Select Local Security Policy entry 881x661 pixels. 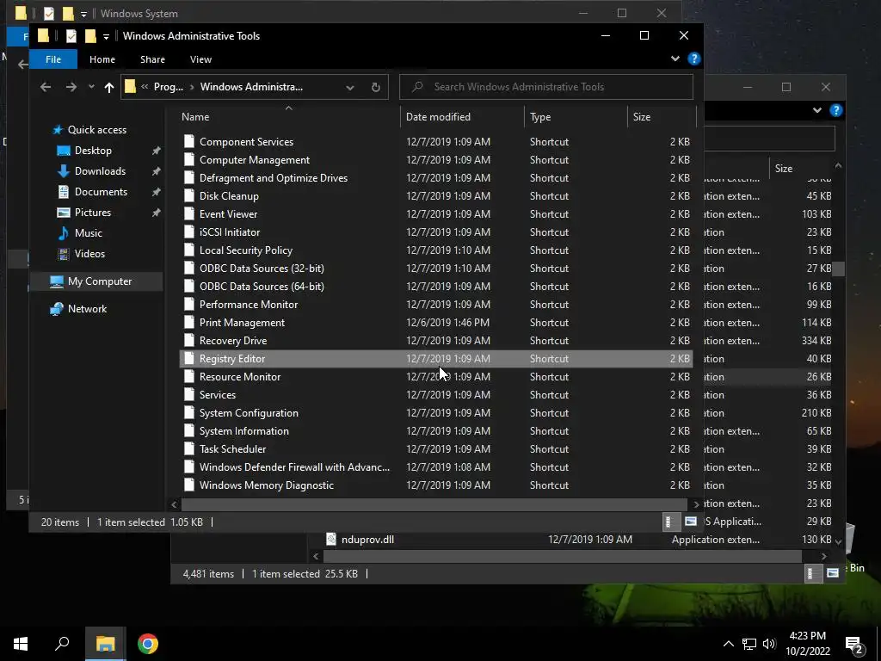point(436,250)
